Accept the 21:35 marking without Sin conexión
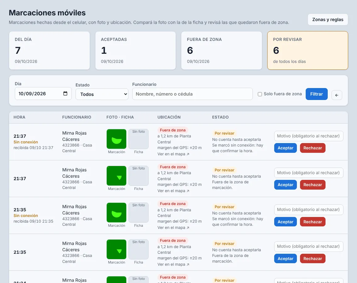 (x=286, y=259)
